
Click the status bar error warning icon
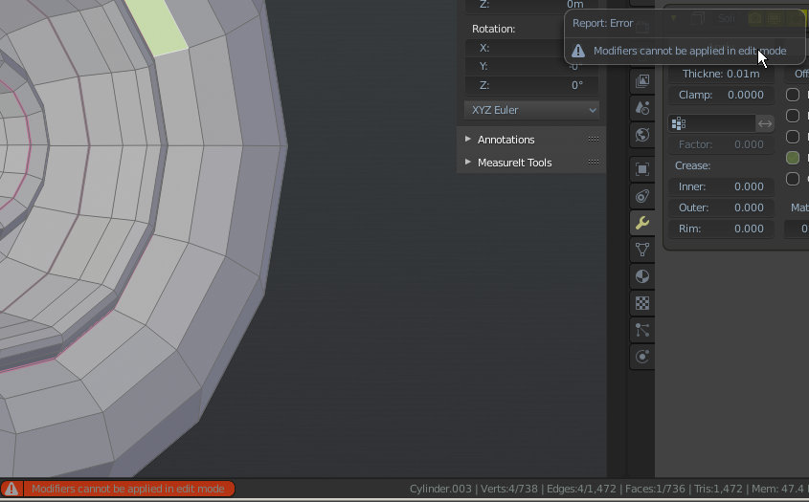[x=11, y=489]
